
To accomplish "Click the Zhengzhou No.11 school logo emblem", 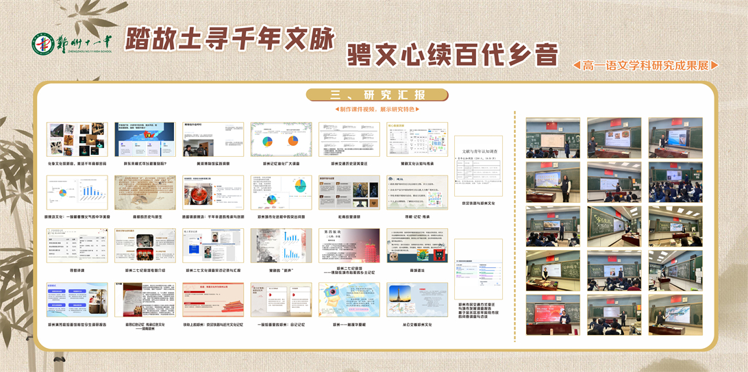I will 43,45.
